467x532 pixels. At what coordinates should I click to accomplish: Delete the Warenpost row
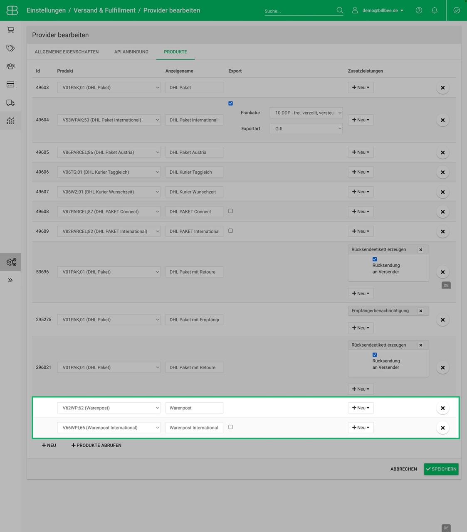tap(442, 408)
